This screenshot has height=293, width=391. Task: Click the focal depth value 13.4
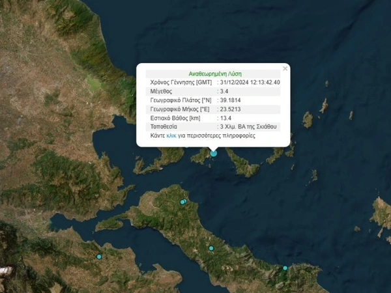pos(226,119)
